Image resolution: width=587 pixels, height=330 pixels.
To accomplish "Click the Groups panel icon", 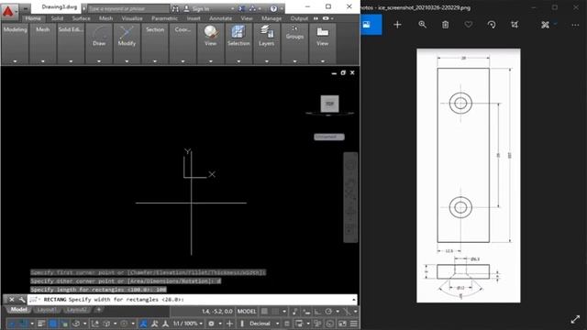I will click(x=294, y=28).
